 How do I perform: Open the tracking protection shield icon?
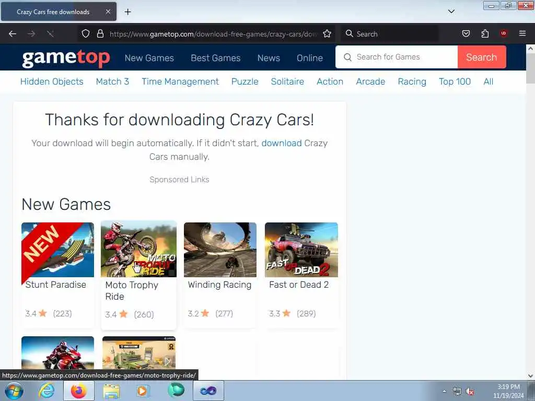(86, 34)
